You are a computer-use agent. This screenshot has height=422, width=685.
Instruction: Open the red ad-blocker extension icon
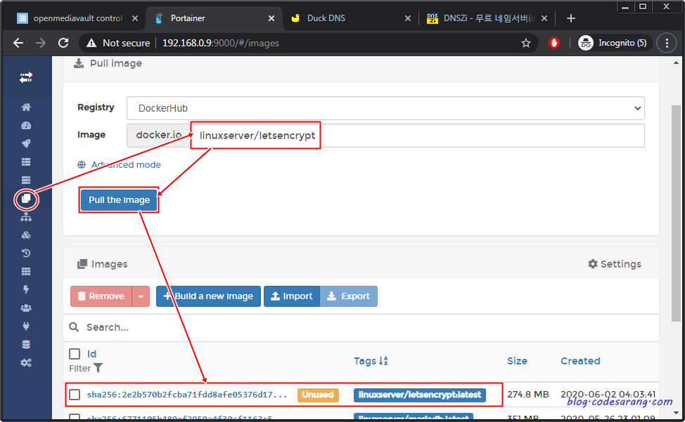[x=554, y=43]
